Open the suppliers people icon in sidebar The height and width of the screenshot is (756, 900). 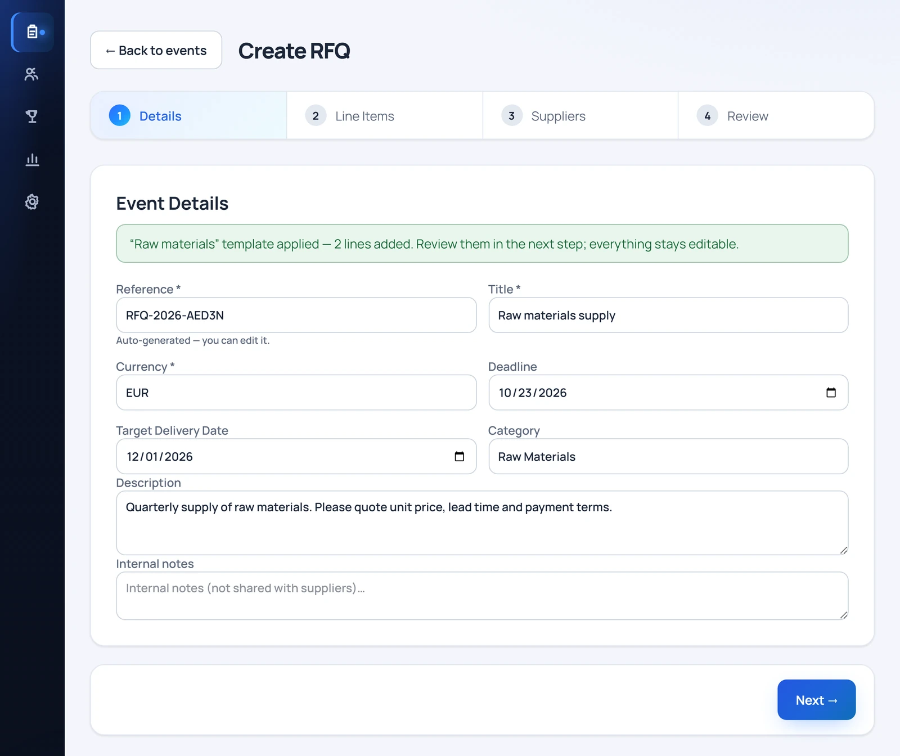click(32, 74)
